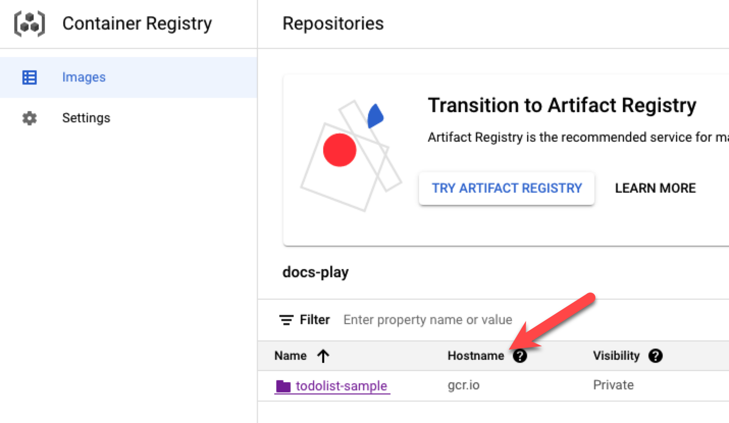The width and height of the screenshot is (729, 423).
Task: Click the Settings gear icon in sidebar
Action: pos(30,118)
